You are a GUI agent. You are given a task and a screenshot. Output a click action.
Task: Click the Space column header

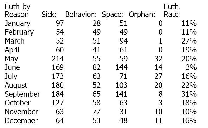tap(115, 14)
